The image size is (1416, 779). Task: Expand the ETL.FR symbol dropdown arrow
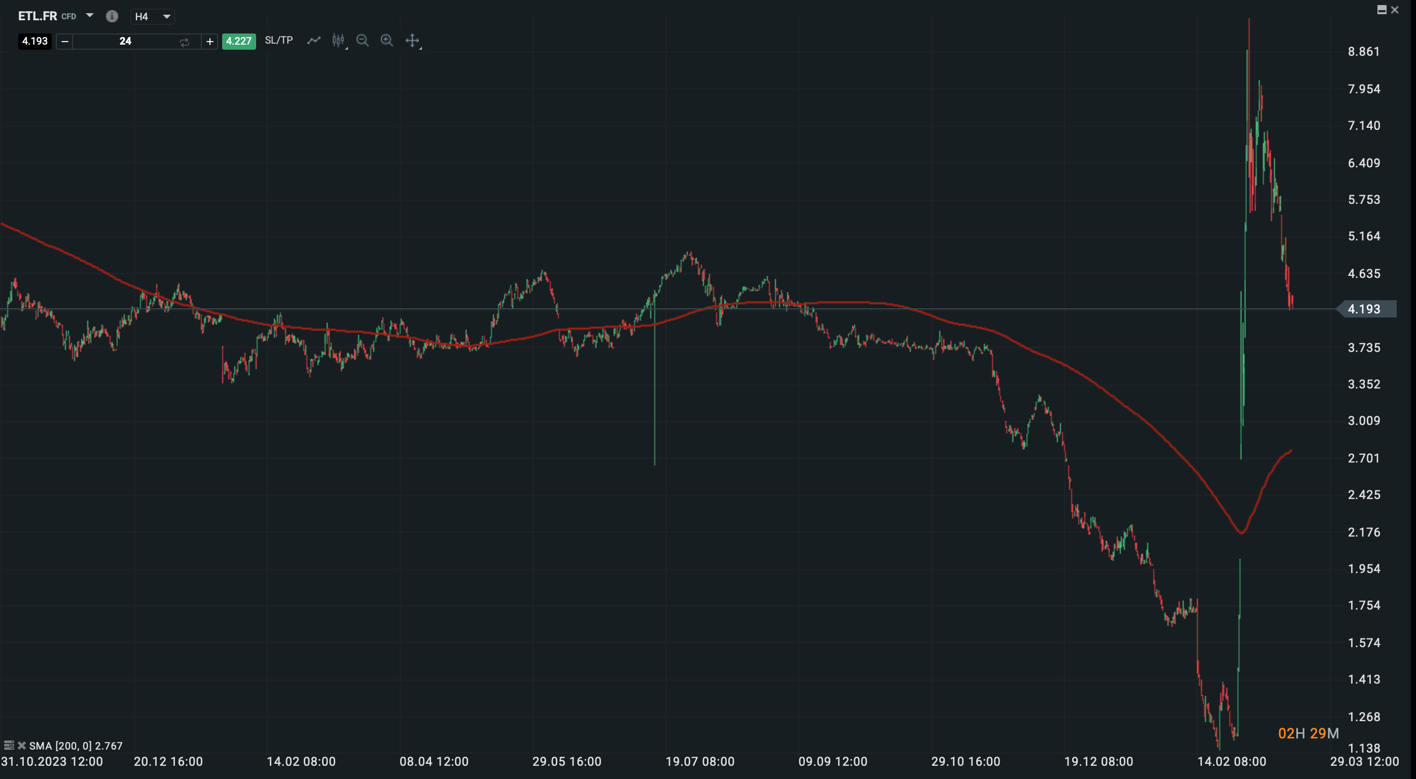[x=90, y=15]
